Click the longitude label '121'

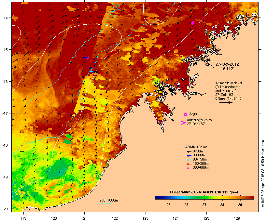pos(84,218)
